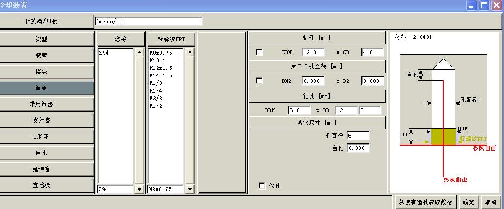This screenshot has height=209, width=504.
Task: Select the highlighted 管塞 type button
Action: pos(47,88)
